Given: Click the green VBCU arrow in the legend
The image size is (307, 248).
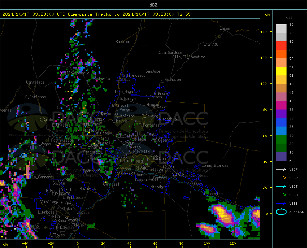Looking at the screenshot, I should 281,195.
